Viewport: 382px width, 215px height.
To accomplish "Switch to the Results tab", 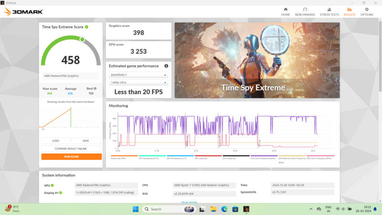I will (x=350, y=11).
